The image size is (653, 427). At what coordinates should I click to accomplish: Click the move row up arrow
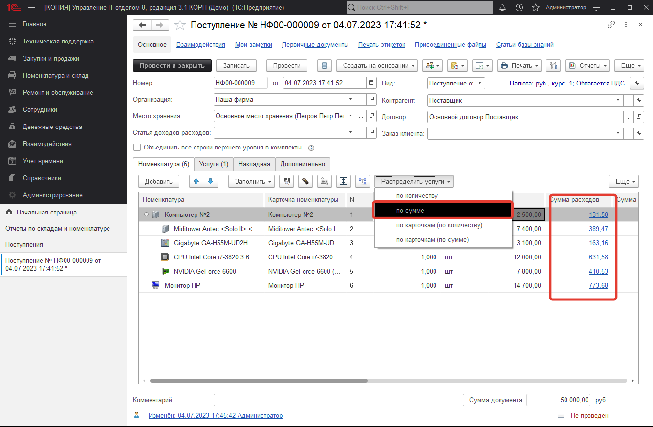(196, 181)
